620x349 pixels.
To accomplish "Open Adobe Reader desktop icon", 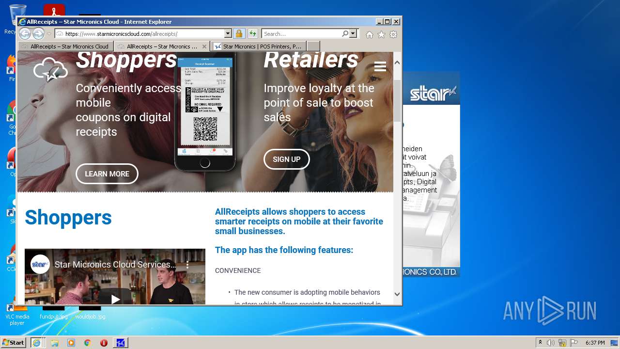I will click(x=54, y=11).
